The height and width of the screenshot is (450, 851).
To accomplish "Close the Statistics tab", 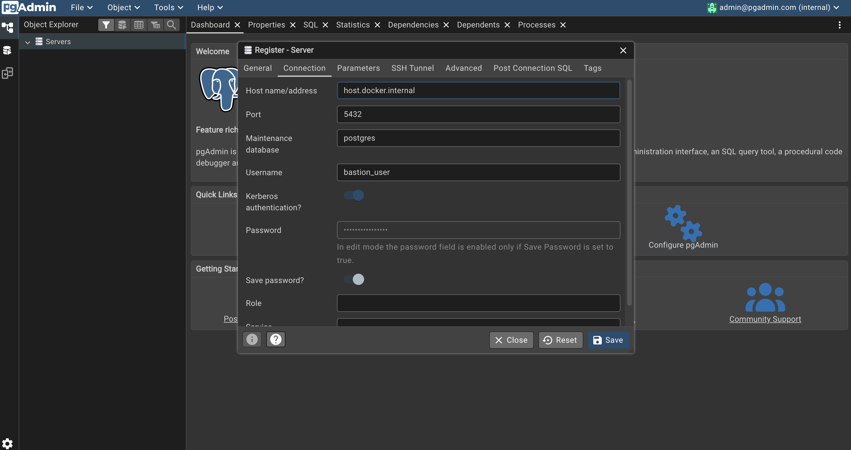I will click(377, 25).
